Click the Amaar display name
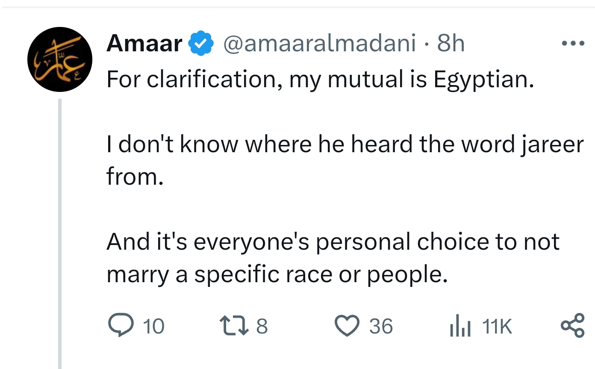This screenshot has width=595, height=369. click(144, 43)
